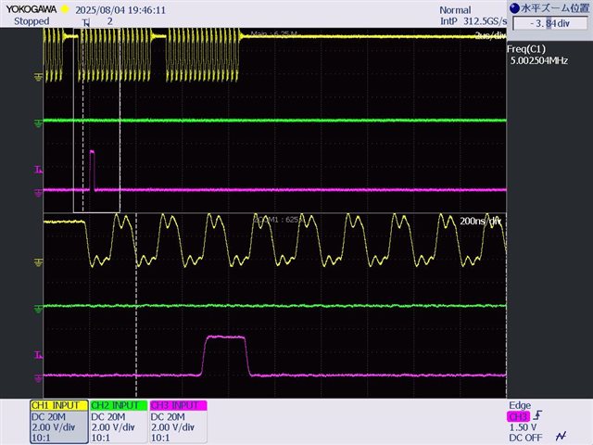Click the 1.50 V trigger level value

pyautogui.click(x=523, y=427)
